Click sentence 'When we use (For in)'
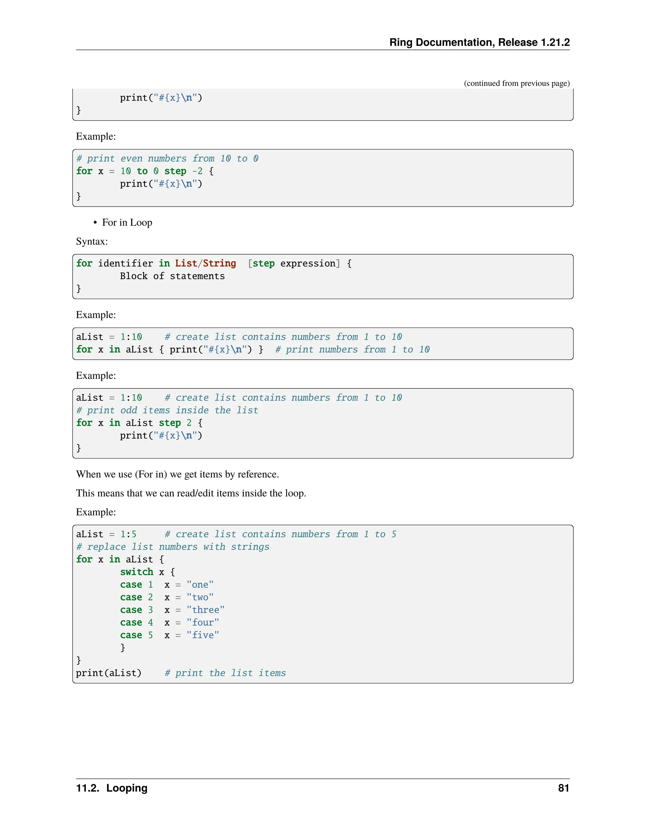Image resolution: width=646 pixels, height=836 pixels. pos(177,474)
